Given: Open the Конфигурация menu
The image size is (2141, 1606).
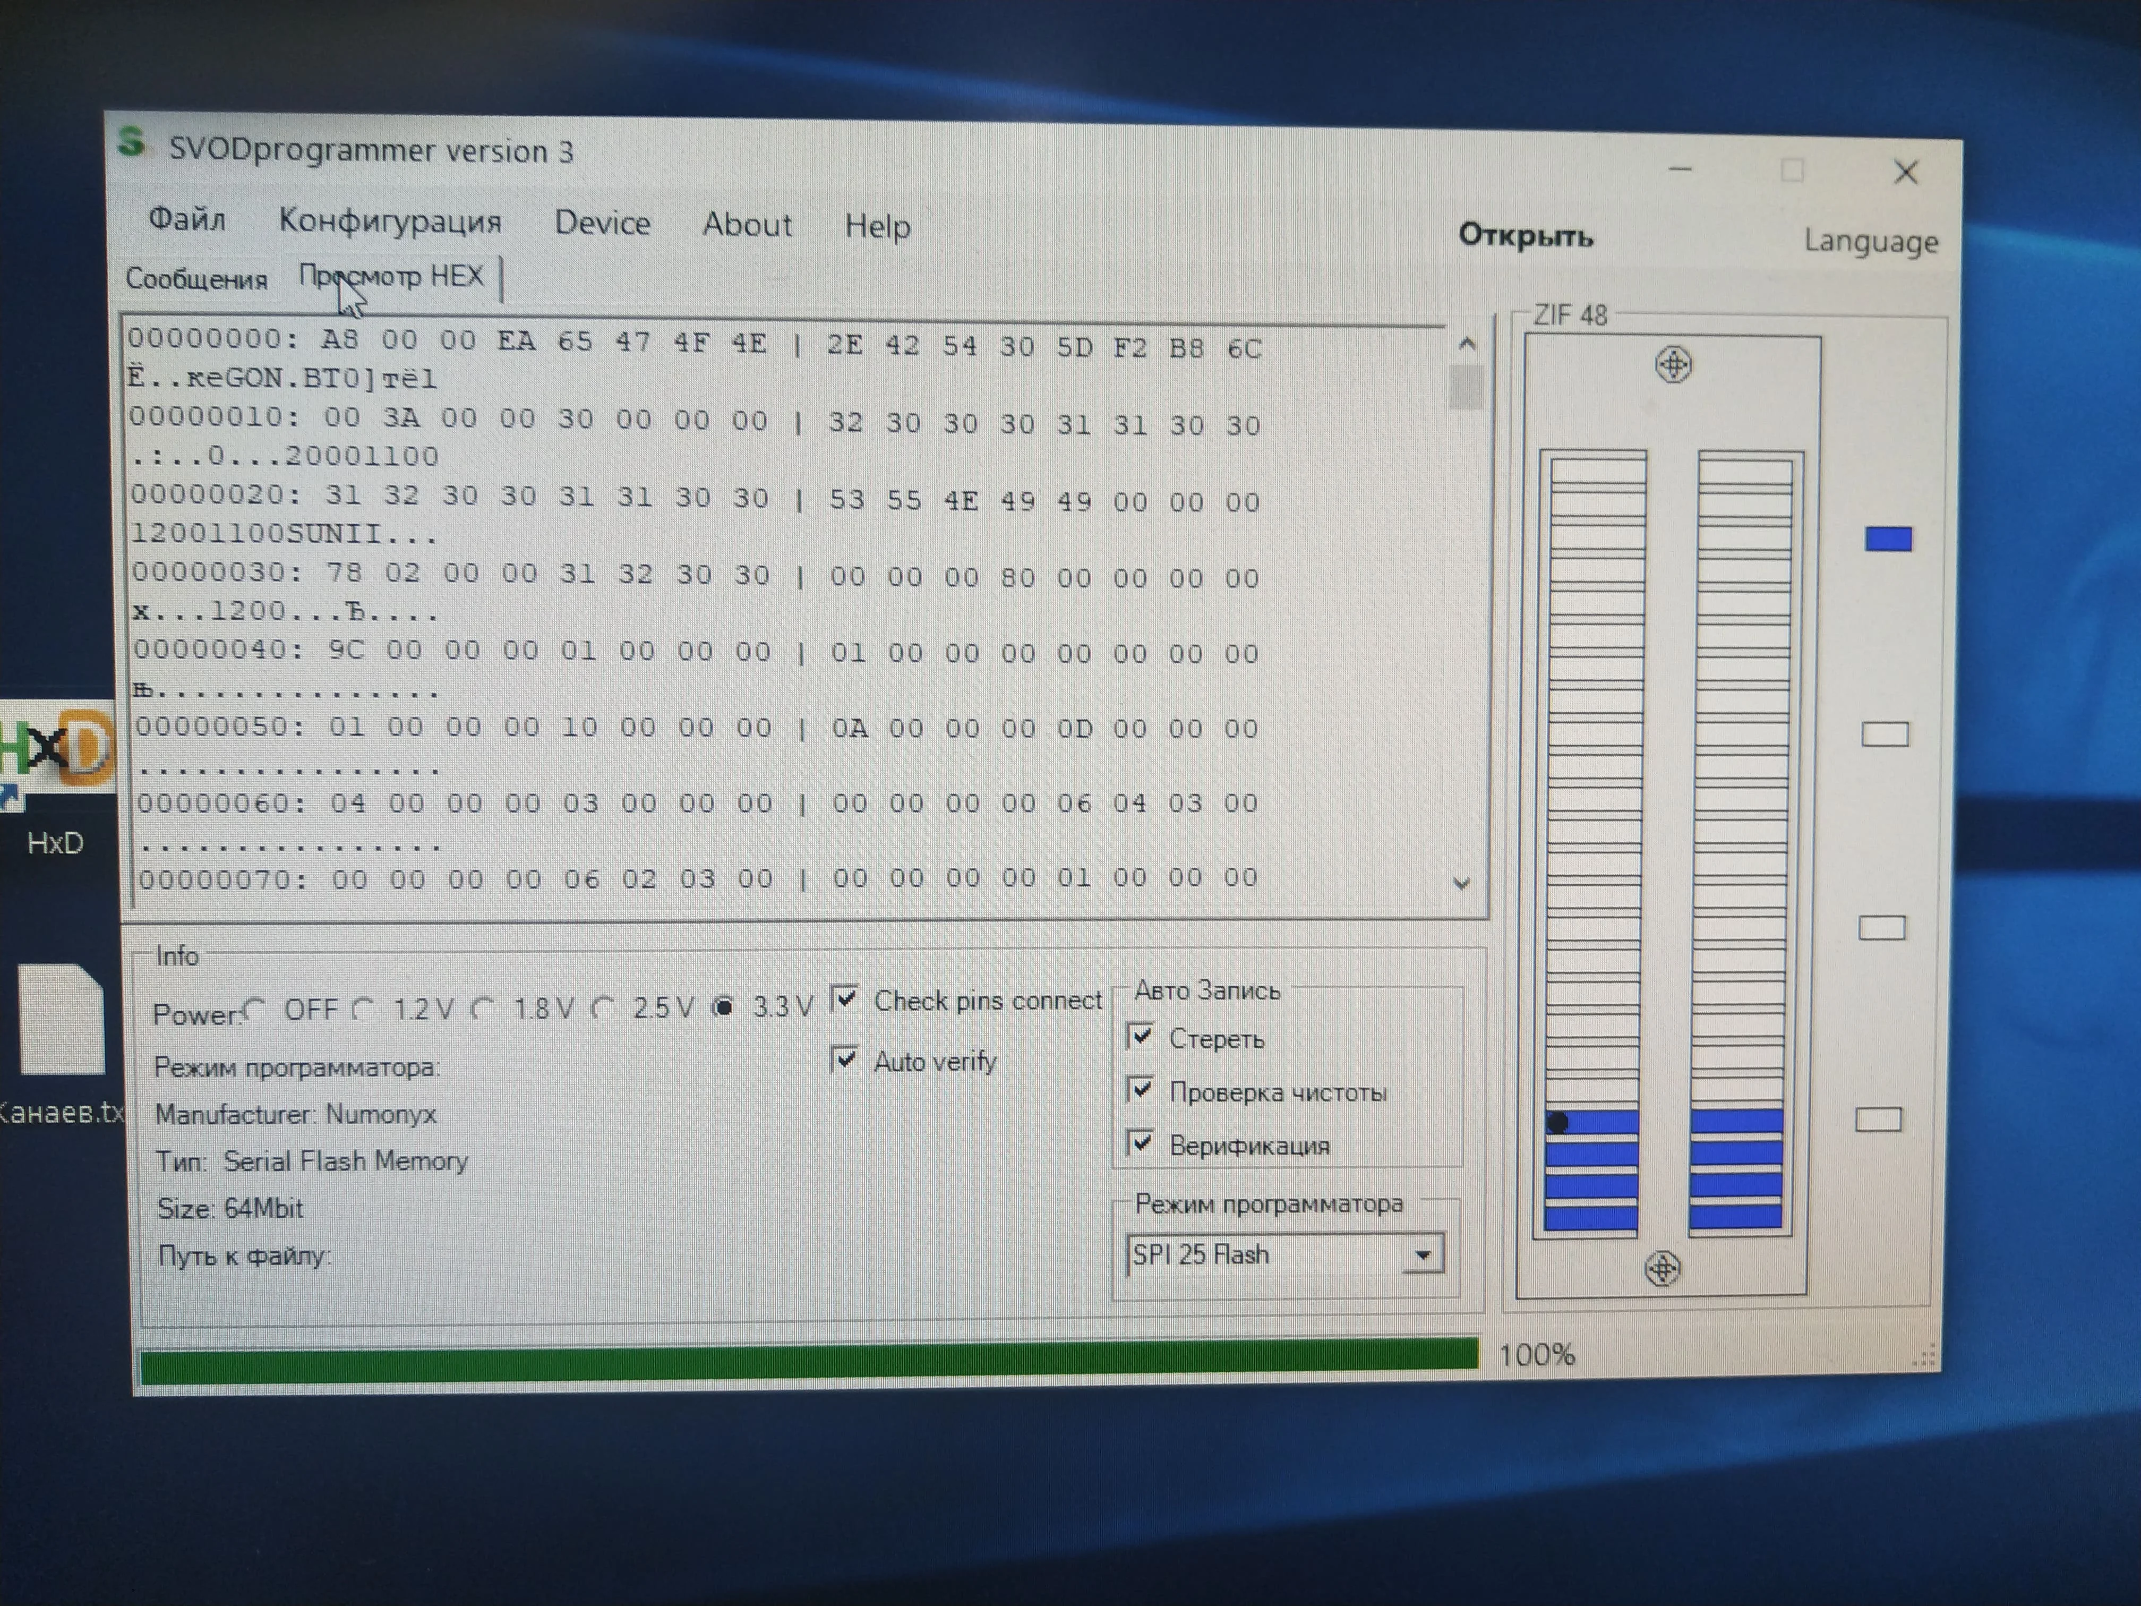Looking at the screenshot, I should [x=390, y=221].
